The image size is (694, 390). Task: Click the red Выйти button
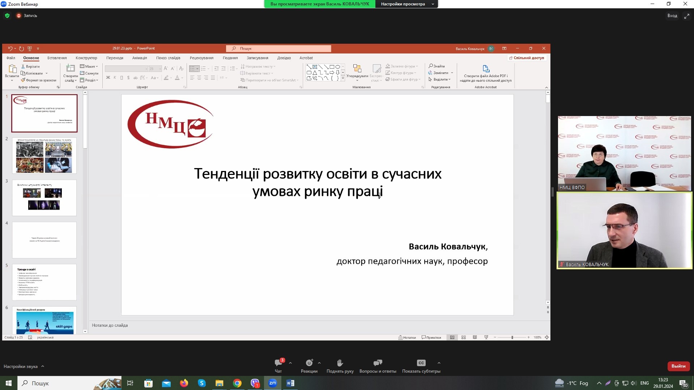(x=678, y=366)
